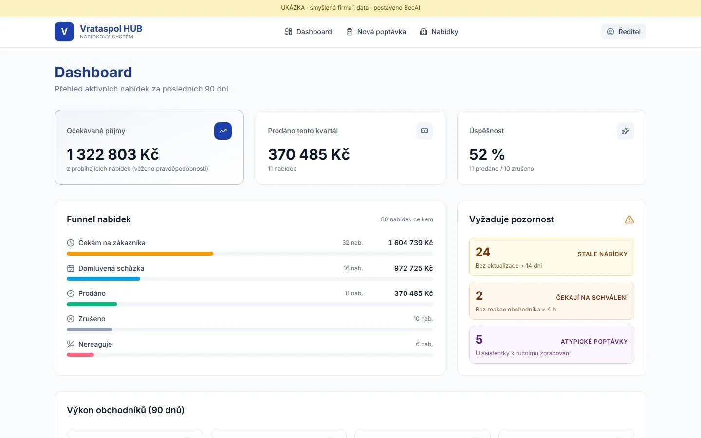The image size is (701, 438).
Task: Click the sparkle icon in Úspěšnost card
Action: click(626, 131)
